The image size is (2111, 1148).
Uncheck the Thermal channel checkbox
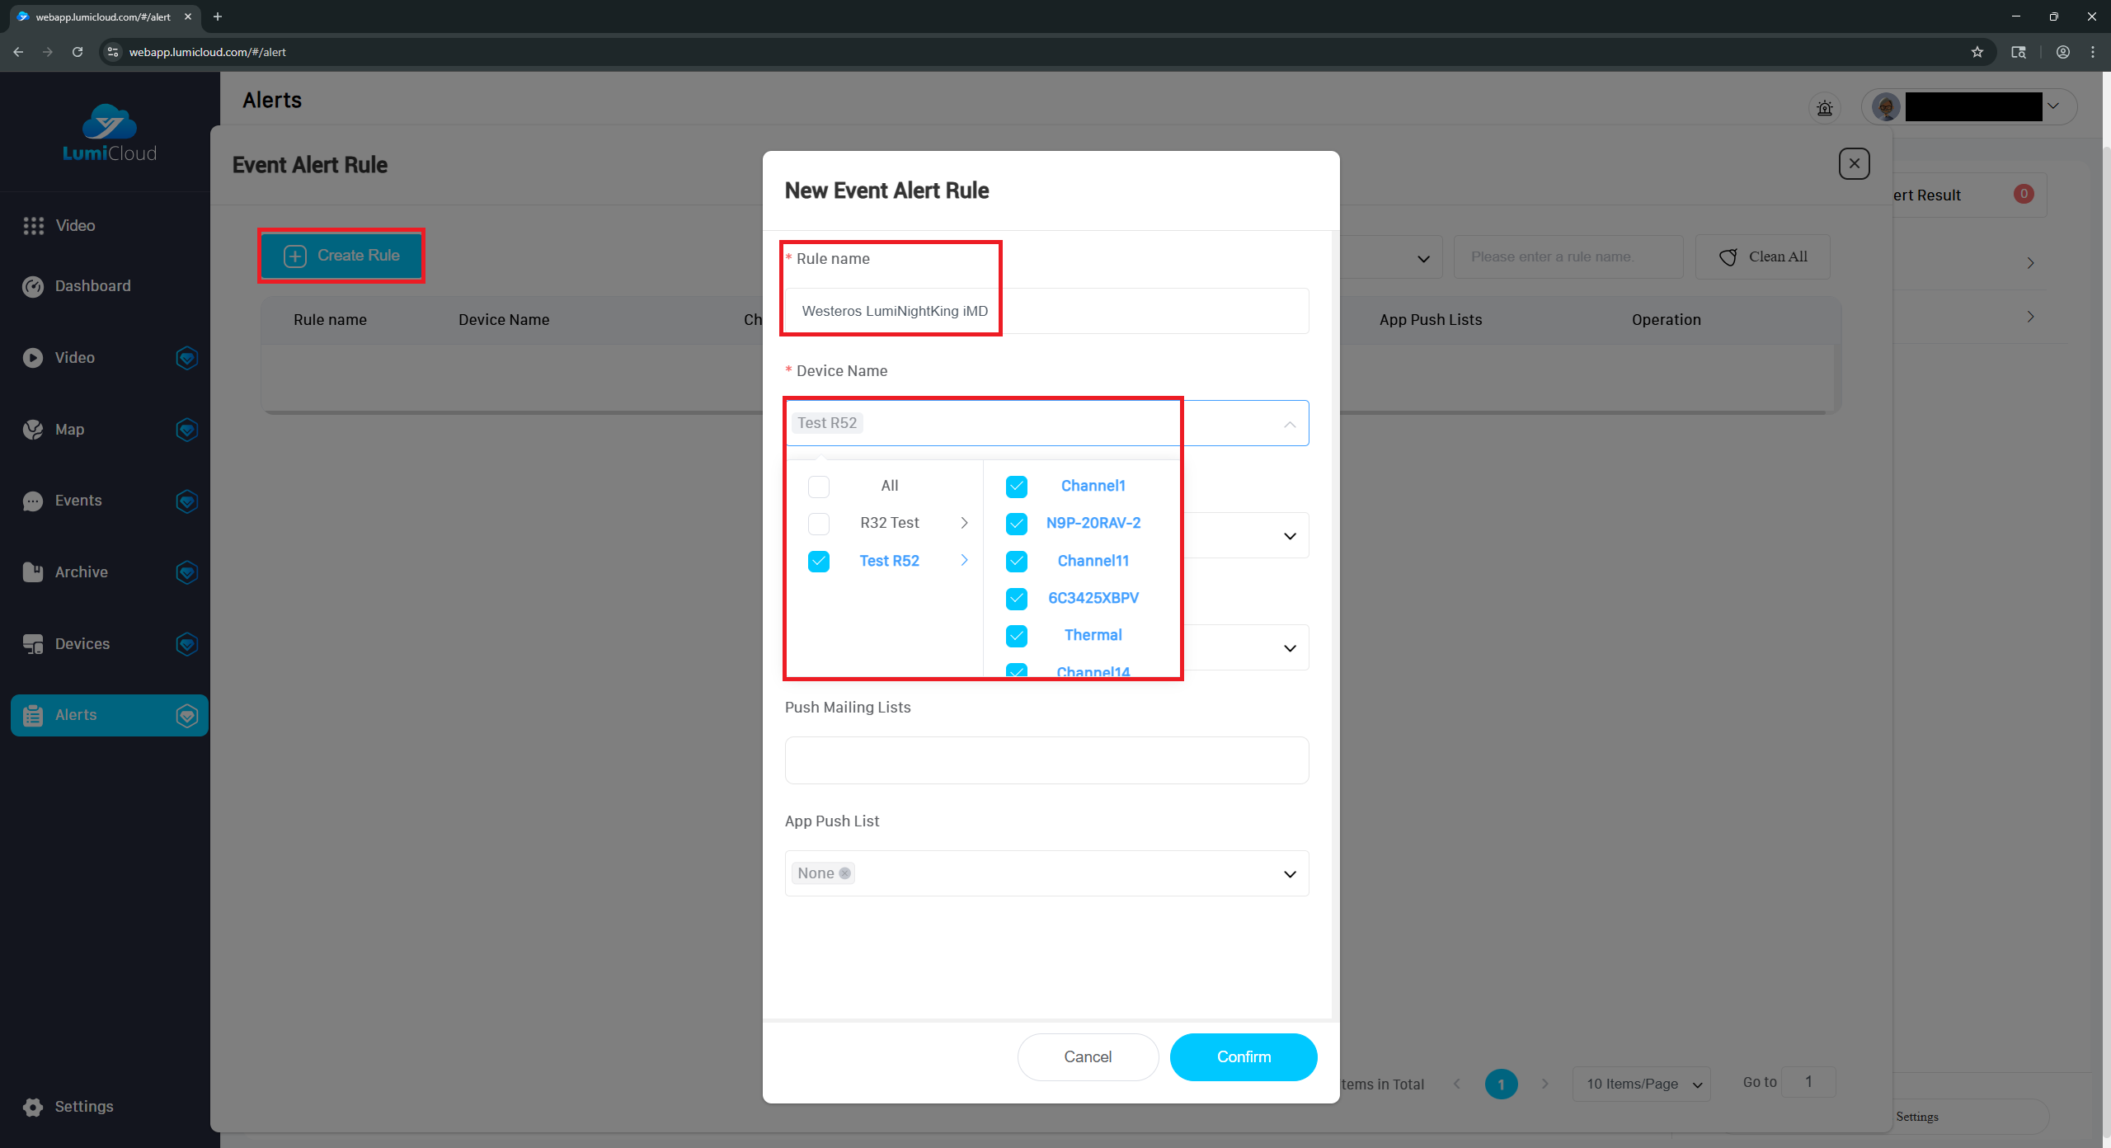pos(1016,636)
